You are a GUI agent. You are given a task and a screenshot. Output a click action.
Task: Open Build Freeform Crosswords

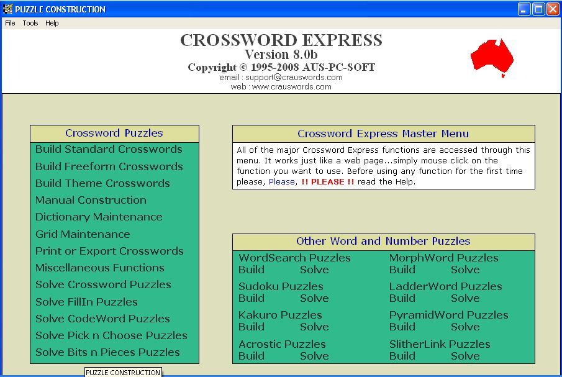[109, 166]
